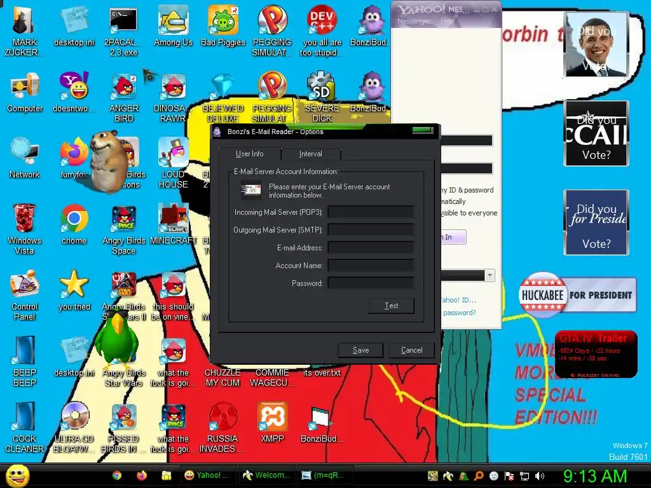This screenshot has height=488, width=651.
Task: Click the 9:13 AM taskbar clock
Action: click(595, 476)
